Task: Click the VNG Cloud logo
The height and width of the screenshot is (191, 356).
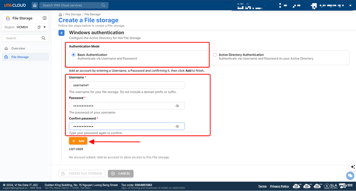Action: 14,5
